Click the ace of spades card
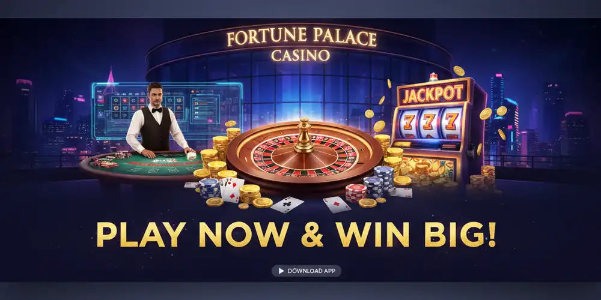 287,205
